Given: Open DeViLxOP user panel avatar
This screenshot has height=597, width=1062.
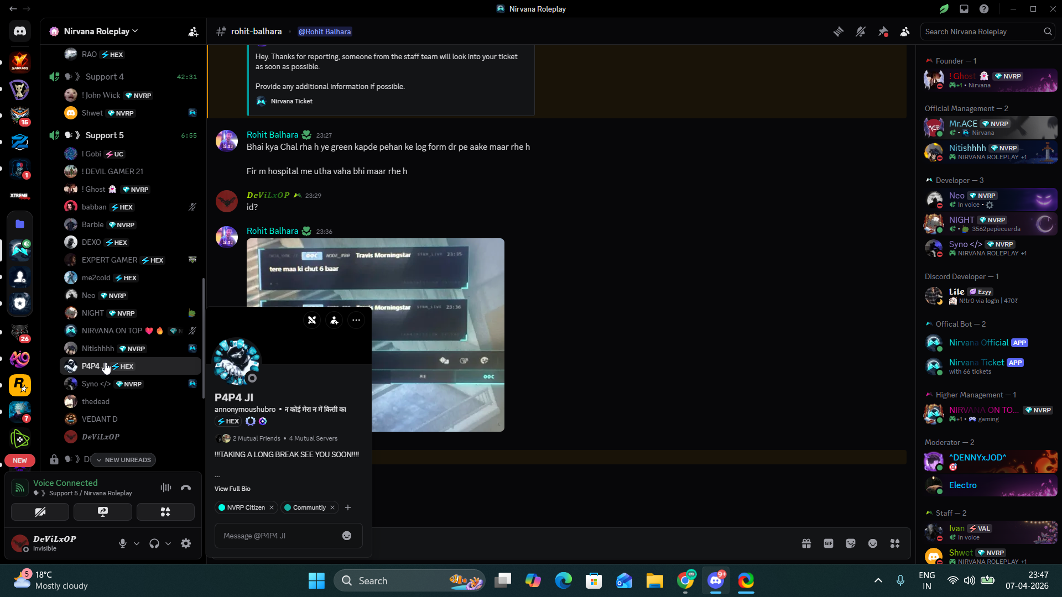Looking at the screenshot, I should tap(20, 543).
